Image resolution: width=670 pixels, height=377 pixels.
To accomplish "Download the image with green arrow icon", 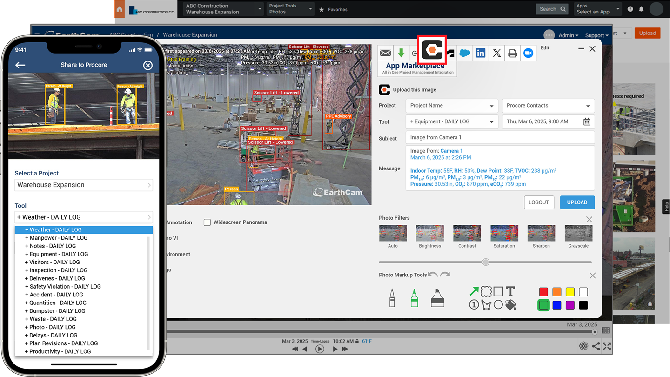I will point(401,53).
